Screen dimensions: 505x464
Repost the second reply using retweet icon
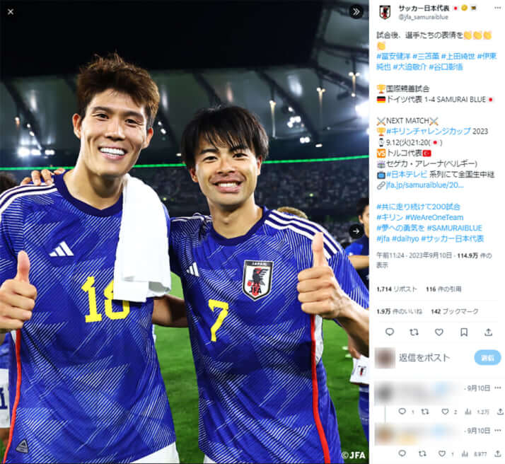(422, 453)
